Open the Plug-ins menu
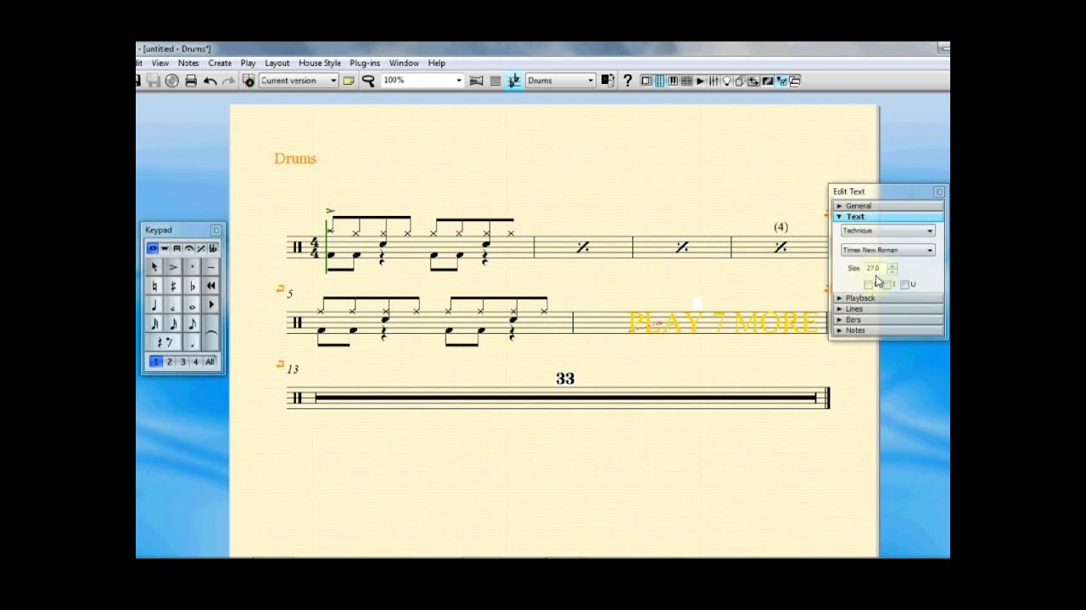Image resolution: width=1086 pixels, height=610 pixels. (x=365, y=63)
